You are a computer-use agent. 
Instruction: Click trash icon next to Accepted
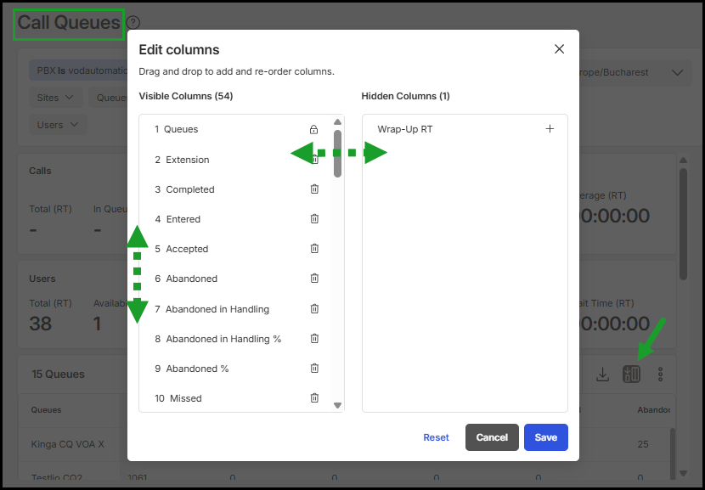pos(314,249)
